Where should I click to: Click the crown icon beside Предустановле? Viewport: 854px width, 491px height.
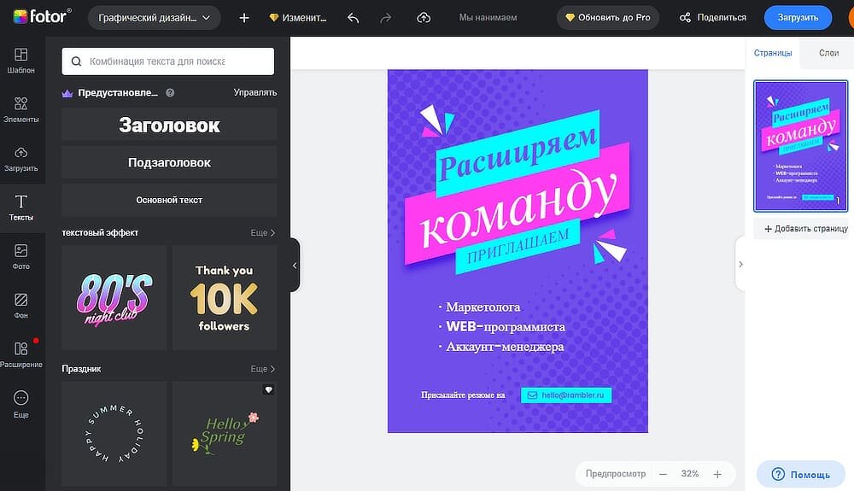[67, 93]
